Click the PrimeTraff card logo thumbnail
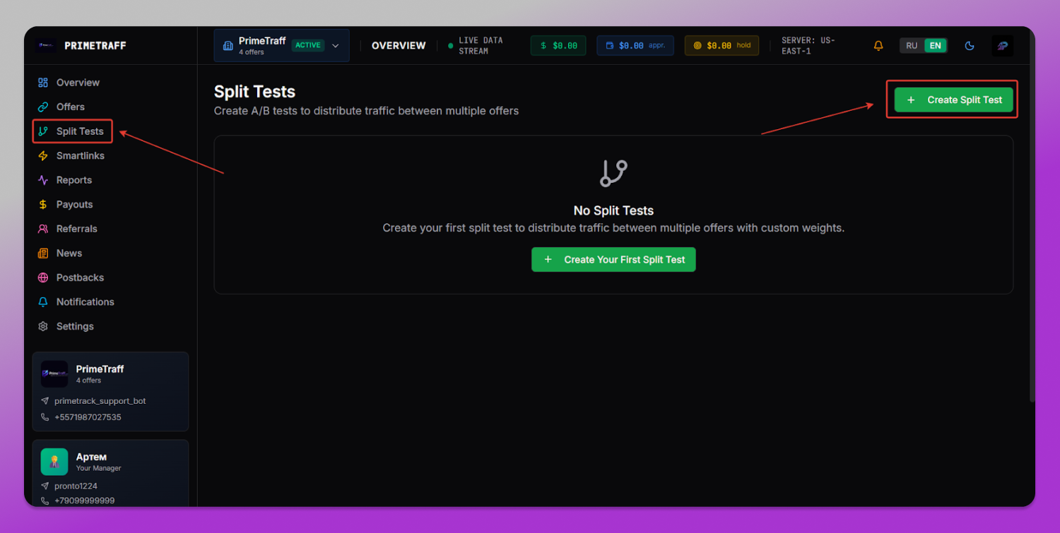The height and width of the screenshot is (533, 1060). pyautogui.click(x=54, y=373)
